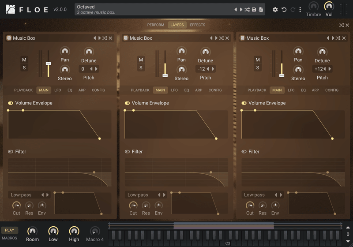
Task: Toggle the first layer's Volume Envelope switch
Action: (11, 103)
